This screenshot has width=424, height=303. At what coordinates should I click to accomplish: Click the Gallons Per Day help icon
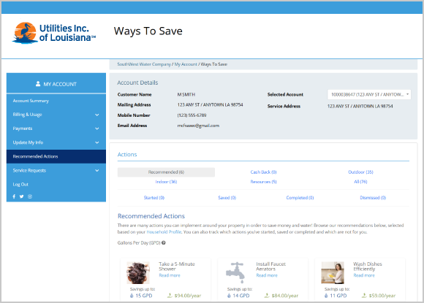pos(163,243)
